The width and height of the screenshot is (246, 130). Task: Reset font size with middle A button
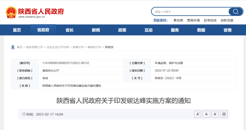tap(206, 114)
